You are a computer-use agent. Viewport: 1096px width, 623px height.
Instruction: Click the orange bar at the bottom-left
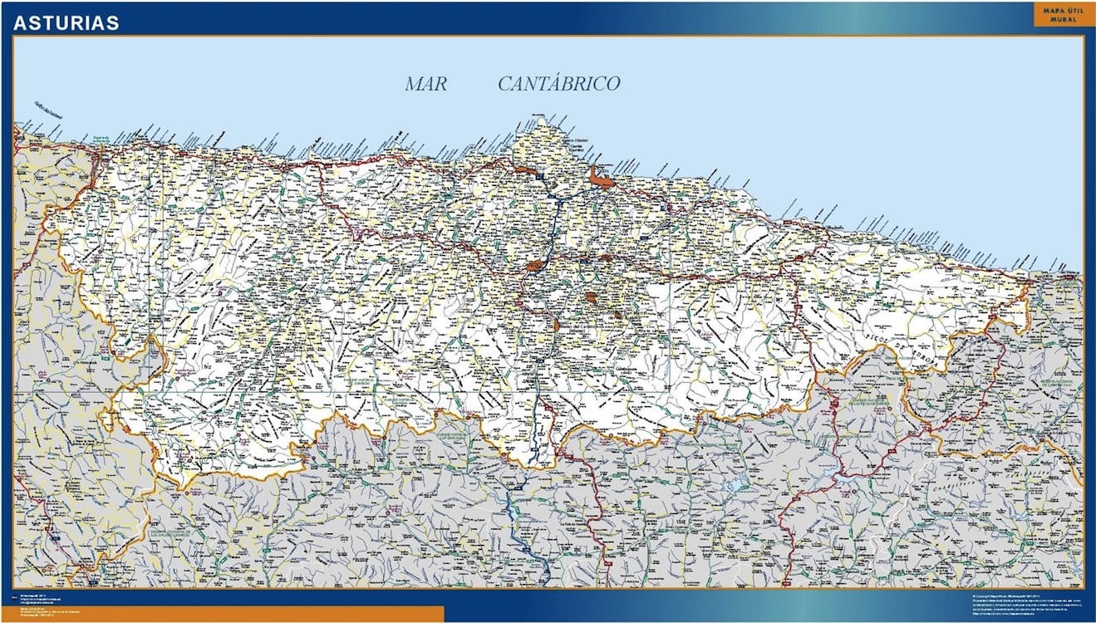[x=224, y=614]
